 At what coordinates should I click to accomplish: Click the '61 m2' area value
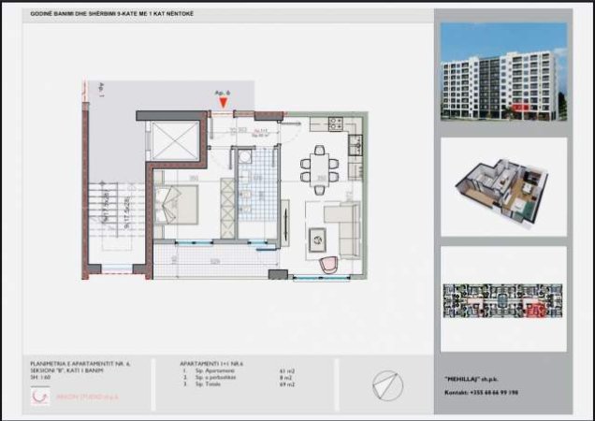pyautogui.click(x=287, y=371)
